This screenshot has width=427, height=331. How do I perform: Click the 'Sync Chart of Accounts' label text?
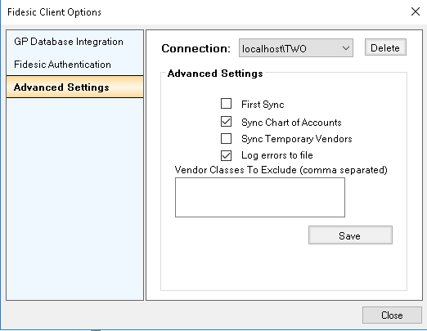[x=291, y=123]
